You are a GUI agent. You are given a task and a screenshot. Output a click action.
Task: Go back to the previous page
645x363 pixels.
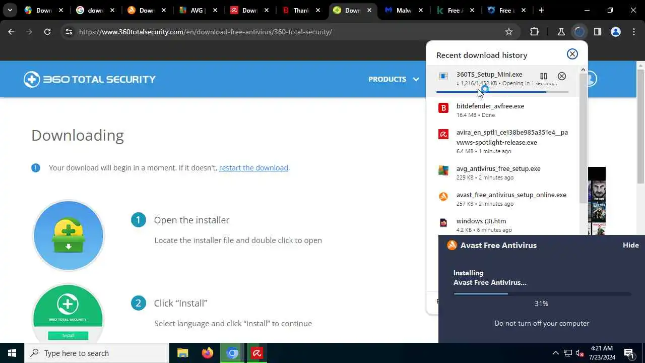pos(11,32)
